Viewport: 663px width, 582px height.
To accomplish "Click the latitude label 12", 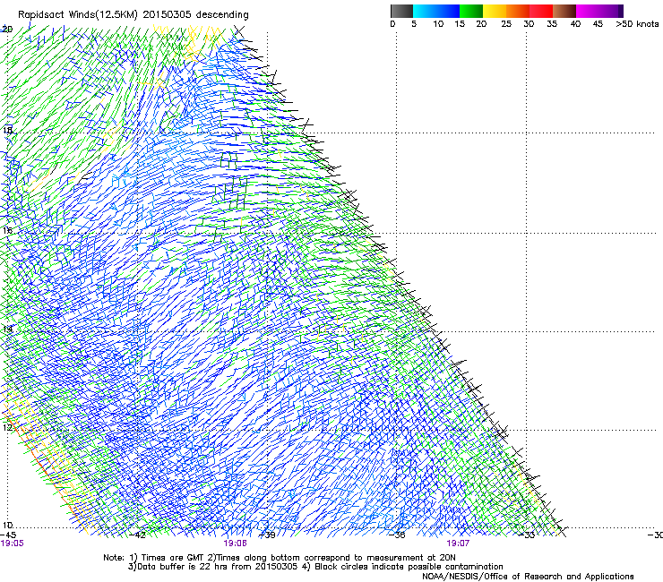I will (x=7, y=428).
